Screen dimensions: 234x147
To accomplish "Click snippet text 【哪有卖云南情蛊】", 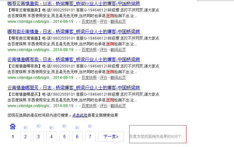I will [25, 38].
